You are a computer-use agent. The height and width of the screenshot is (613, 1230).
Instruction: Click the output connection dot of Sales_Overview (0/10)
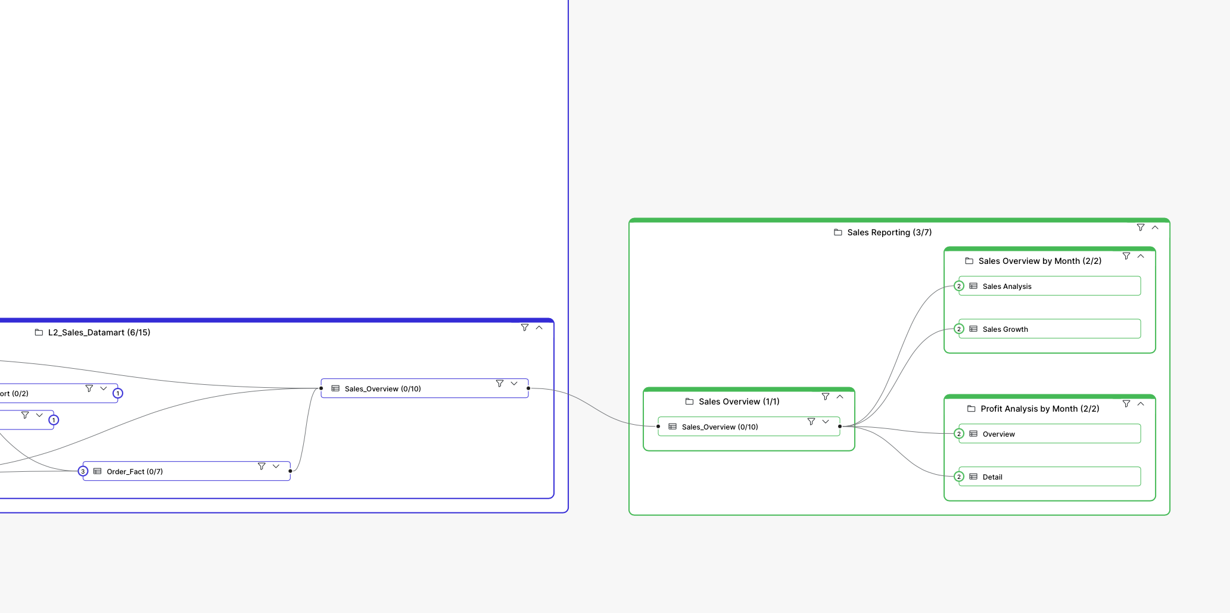528,388
